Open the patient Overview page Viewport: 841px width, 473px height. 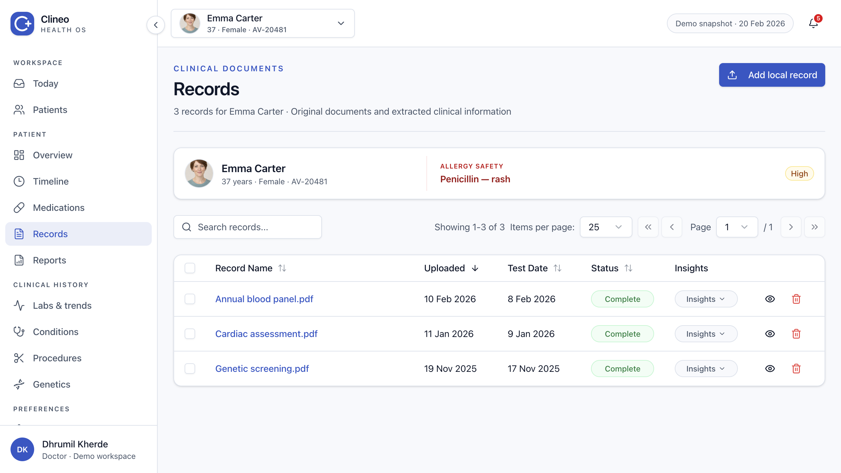pyautogui.click(x=79, y=155)
